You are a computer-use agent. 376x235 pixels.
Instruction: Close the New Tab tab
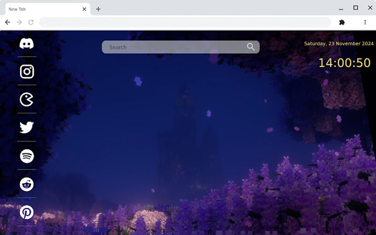[84, 9]
